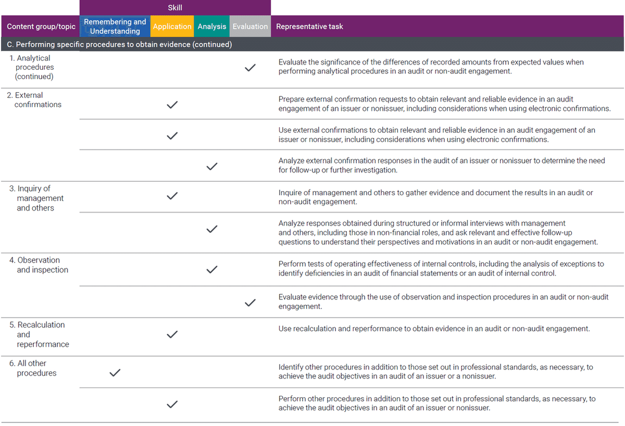Click the Skill header above the columns

175,8
